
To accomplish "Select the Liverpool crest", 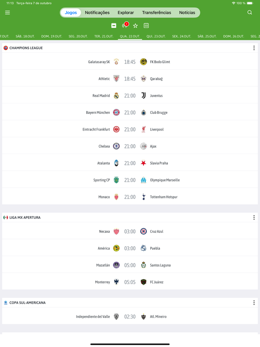I will pyautogui.click(x=144, y=130).
